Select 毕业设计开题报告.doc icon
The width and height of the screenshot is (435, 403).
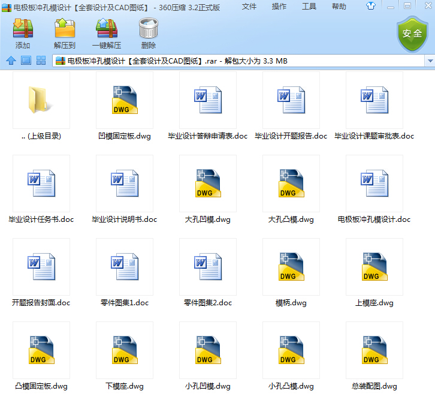pyautogui.click(x=291, y=100)
